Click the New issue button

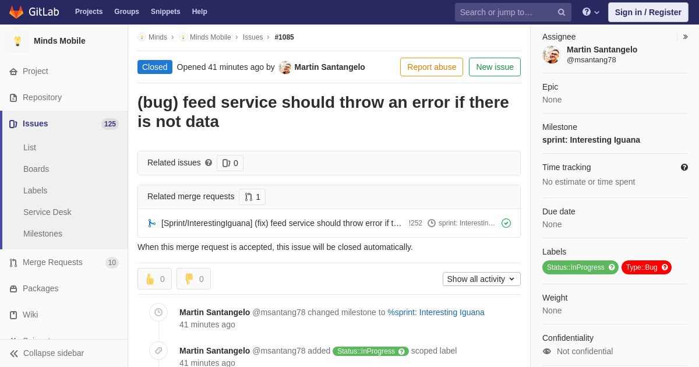point(495,67)
